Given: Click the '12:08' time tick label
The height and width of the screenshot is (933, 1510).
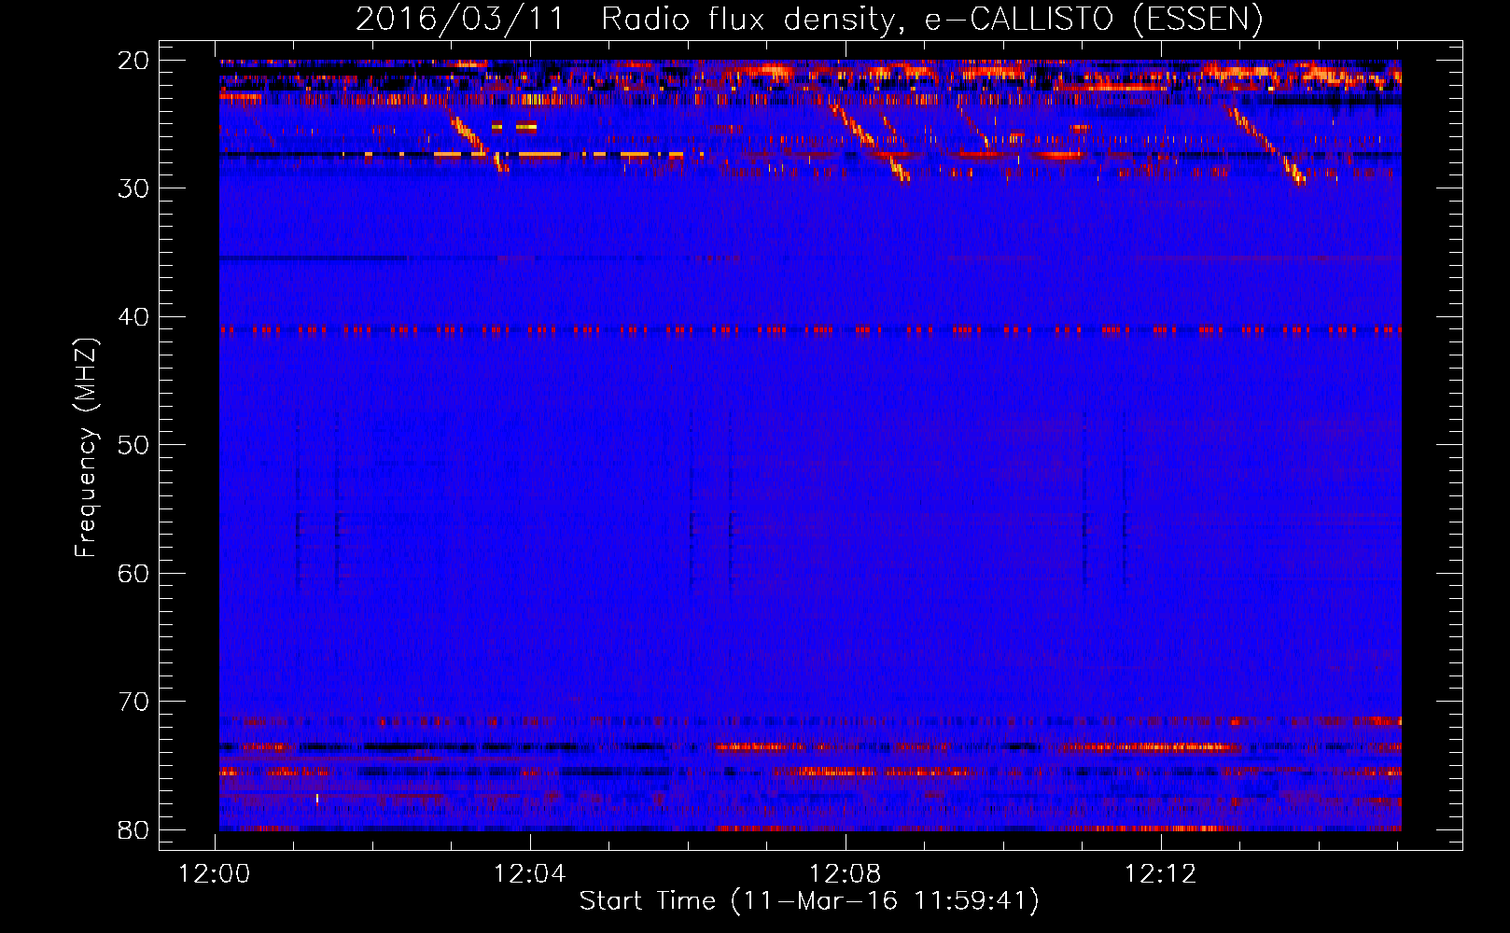Looking at the screenshot, I should tap(846, 874).
